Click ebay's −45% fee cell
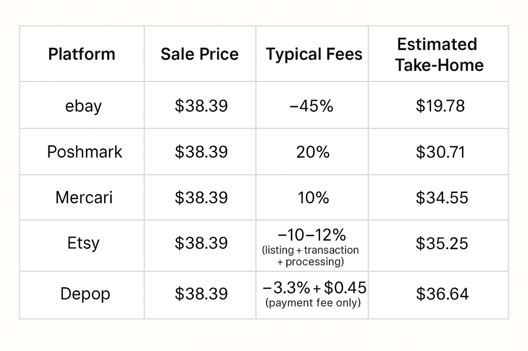Screen dimensions: 528x351 (311, 106)
